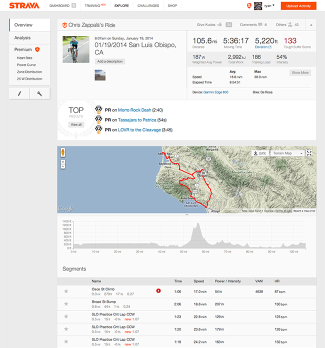Viewport: 325px width, 348px height.
Task: Open the Challenges menu item
Action: (148, 6)
